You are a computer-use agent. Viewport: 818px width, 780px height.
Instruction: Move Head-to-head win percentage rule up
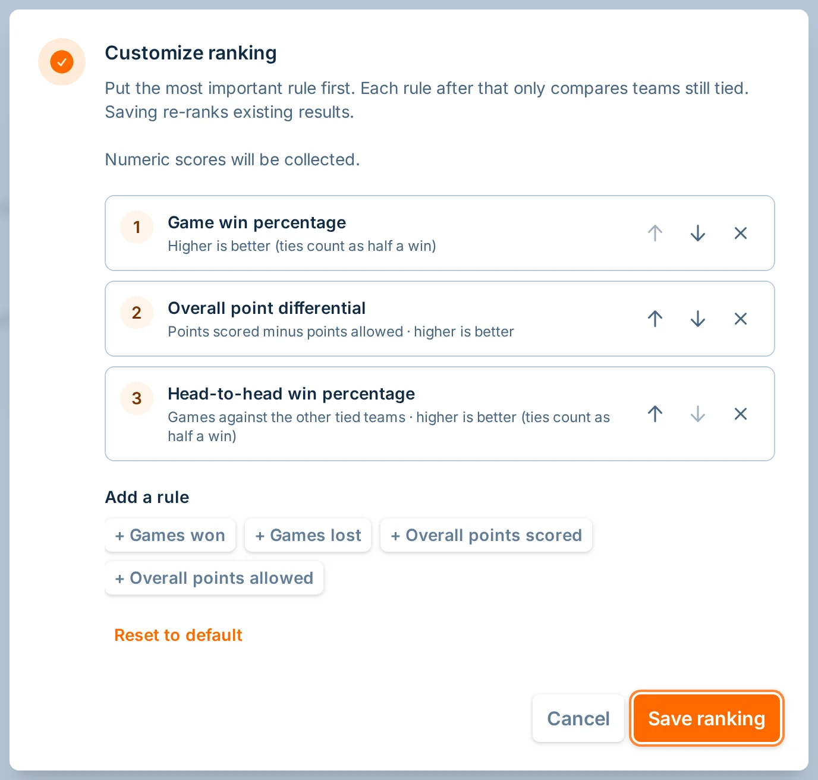[655, 414]
